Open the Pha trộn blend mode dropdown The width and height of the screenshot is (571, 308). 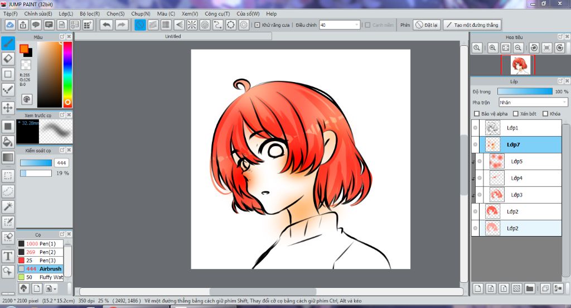(533, 103)
